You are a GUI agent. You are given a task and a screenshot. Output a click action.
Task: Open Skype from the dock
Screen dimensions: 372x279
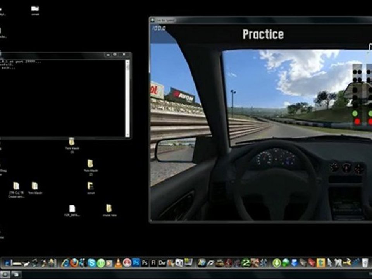click(x=91, y=263)
